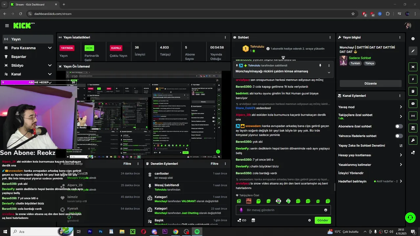The width and height of the screenshot is (420, 236).
Task: Click the channel points infinity icon
Action: point(241,220)
